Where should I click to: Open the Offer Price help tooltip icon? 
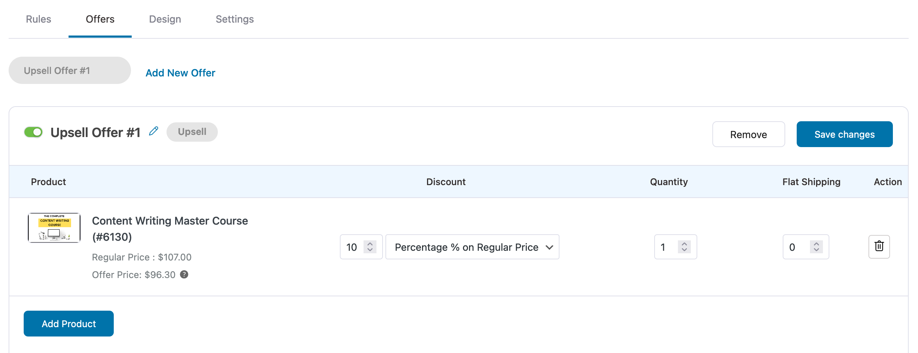(184, 275)
